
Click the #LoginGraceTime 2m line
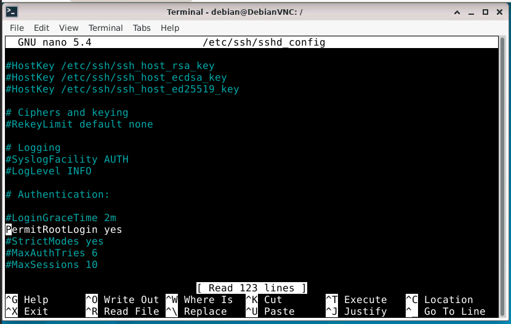61,218
